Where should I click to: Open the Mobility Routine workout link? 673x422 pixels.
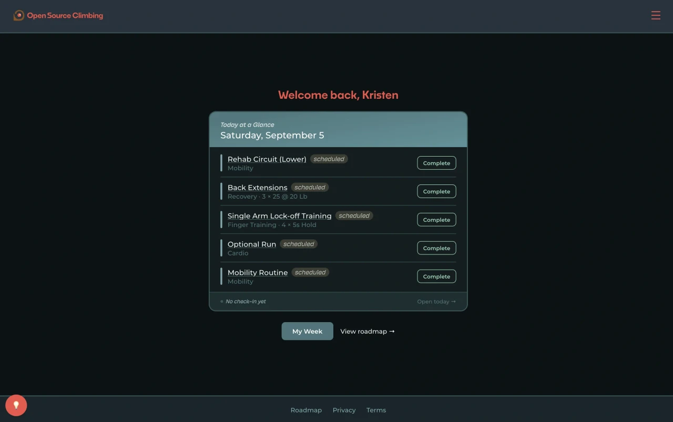(x=257, y=273)
